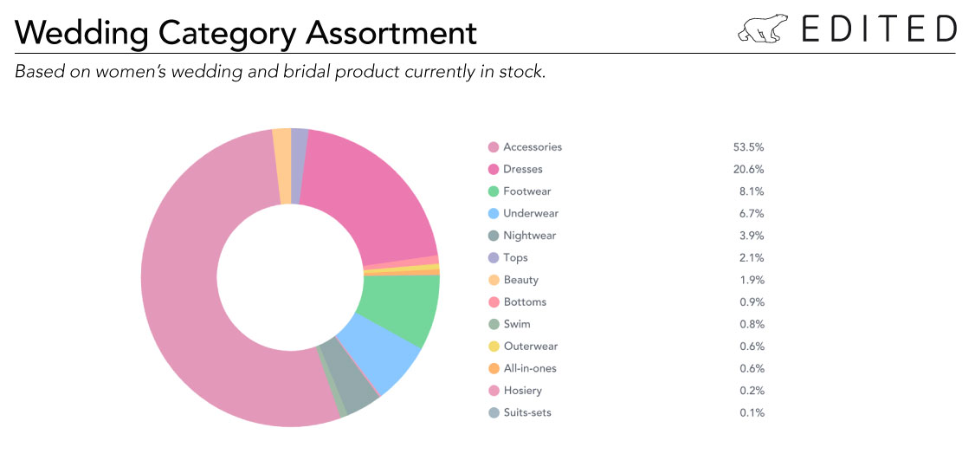The image size is (975, 473).
Task: Click the EDITED polar bear logo icon
Action: click(763, 29)
